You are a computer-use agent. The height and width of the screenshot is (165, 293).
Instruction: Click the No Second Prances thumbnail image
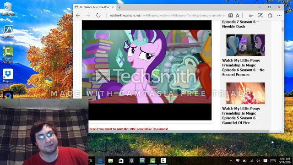point(245,45)
